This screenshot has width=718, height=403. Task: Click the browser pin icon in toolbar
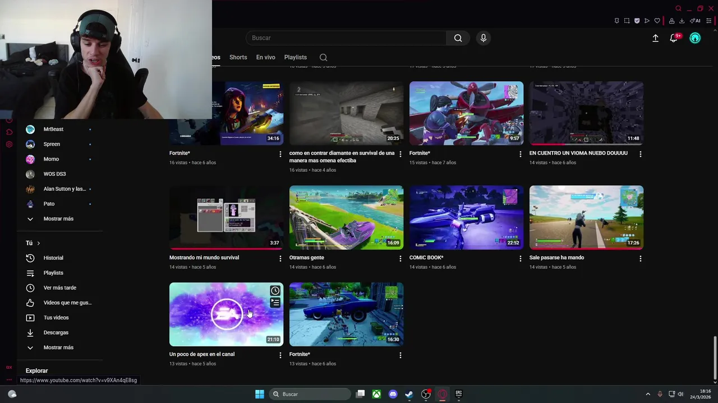tap(616, 21)
